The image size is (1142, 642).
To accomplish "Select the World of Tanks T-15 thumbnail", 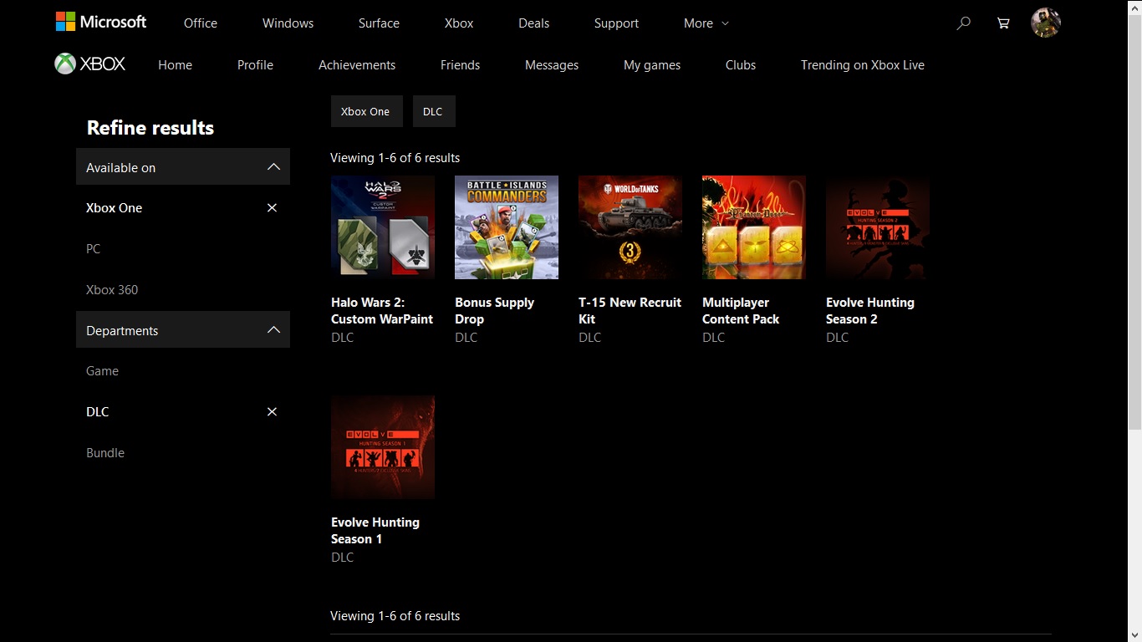I will point(630,227).
